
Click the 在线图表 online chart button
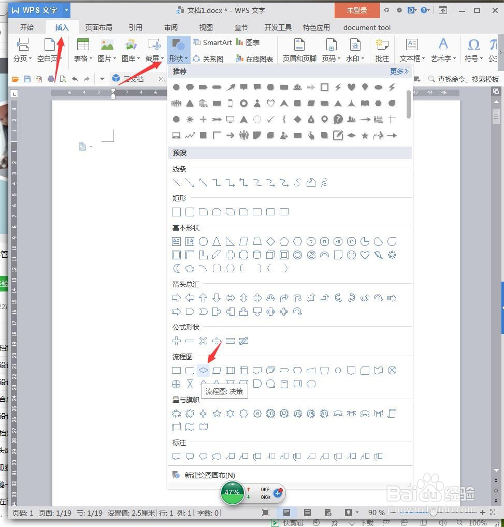254,59
